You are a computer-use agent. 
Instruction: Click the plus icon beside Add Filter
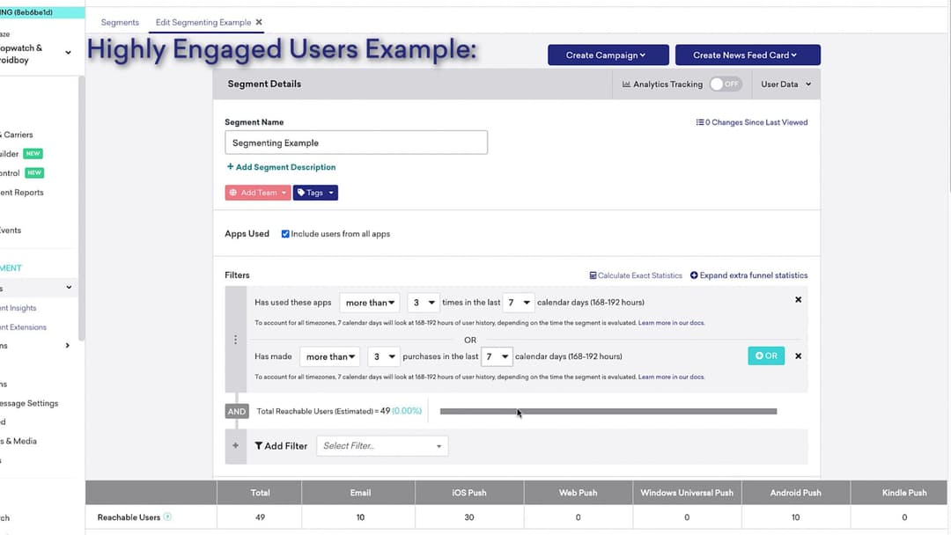pyautogui.click(x=235, y=446)
